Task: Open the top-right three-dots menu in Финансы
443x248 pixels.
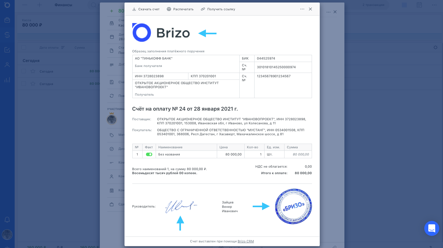Action: tap(434, 5)
